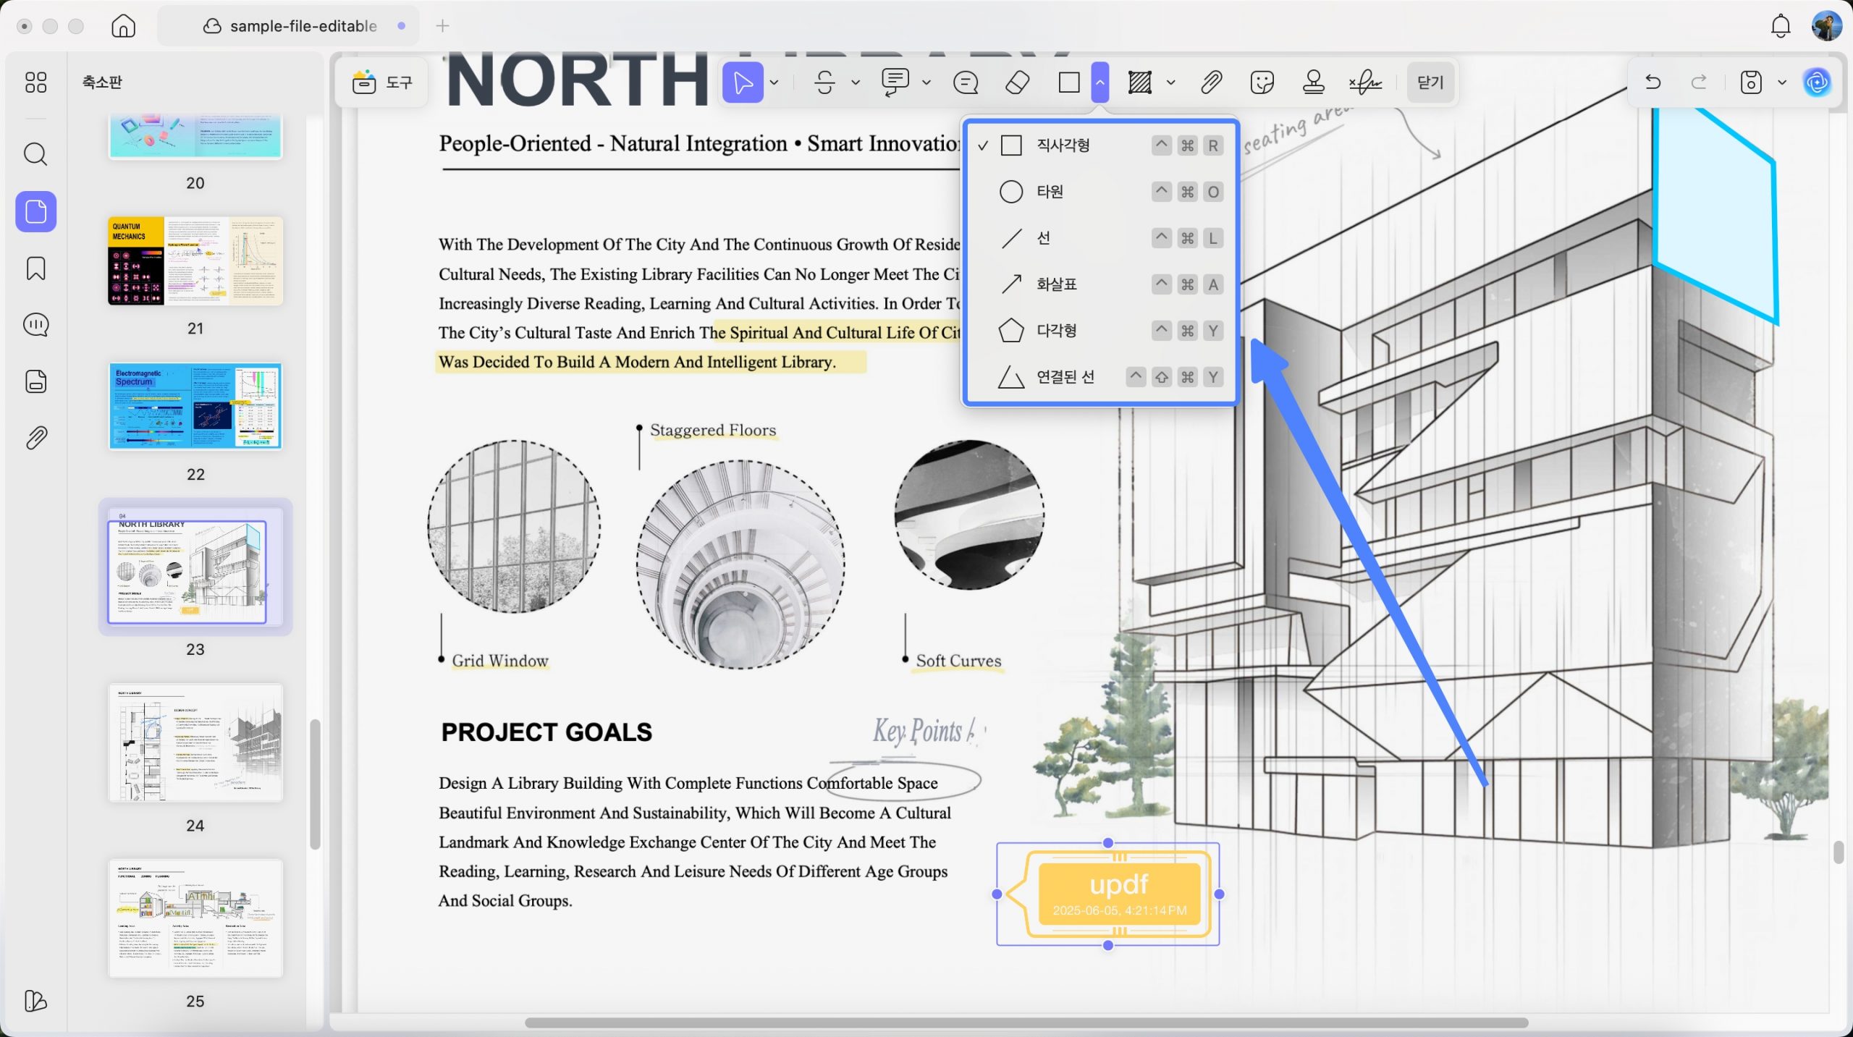1853x1037 pixels.
Task: Select the hatched area fill tool
Action: [x=1139, y=82]
